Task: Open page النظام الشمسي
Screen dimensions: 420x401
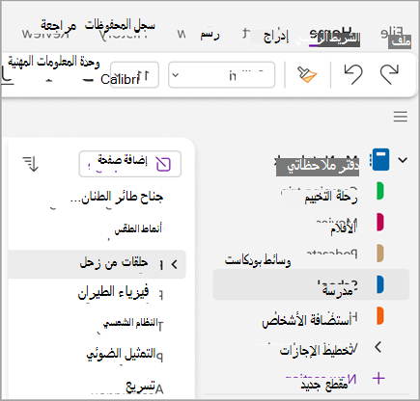Action: tap(130, 322)
